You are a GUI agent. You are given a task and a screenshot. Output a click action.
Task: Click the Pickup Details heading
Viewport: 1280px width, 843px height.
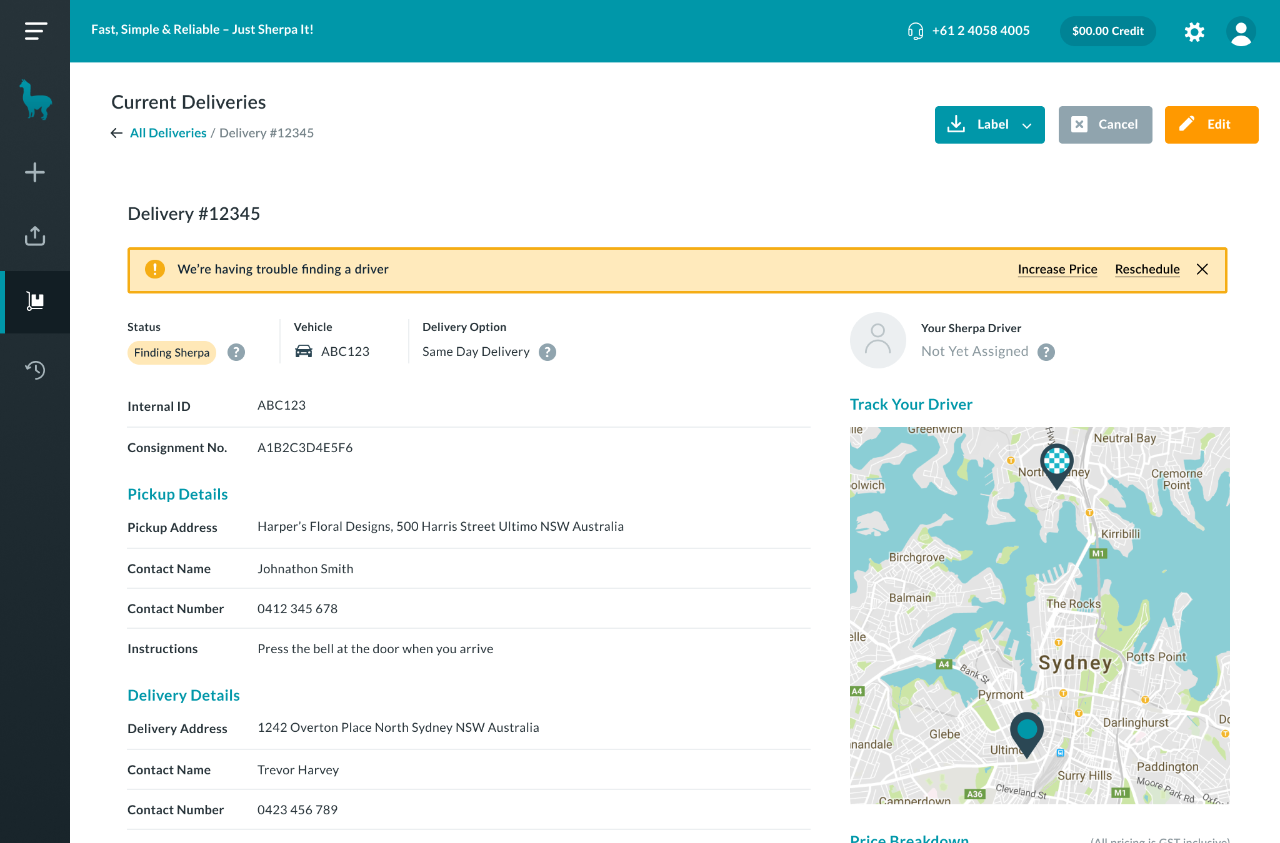tap(177, 495)
